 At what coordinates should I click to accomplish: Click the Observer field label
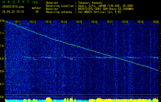52,3
